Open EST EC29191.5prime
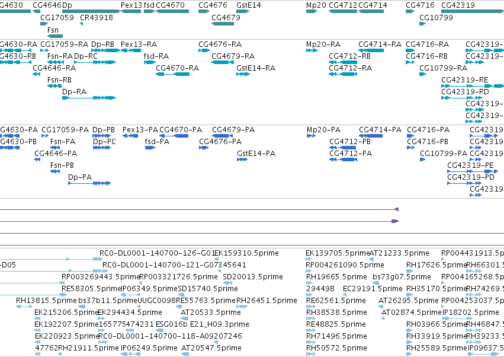The image size is (504, 357). pyautogui.click(x=373, y=289)
